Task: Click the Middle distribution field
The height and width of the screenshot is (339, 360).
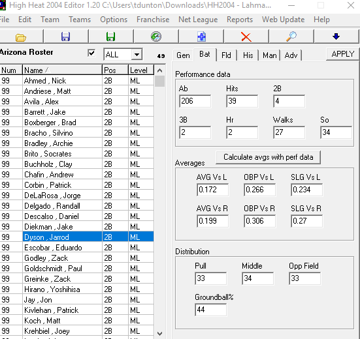Action: click(257, 278)
